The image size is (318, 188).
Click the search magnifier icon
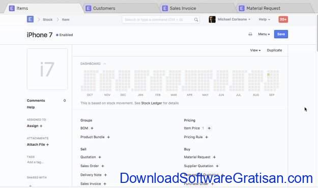pos(196,20)
